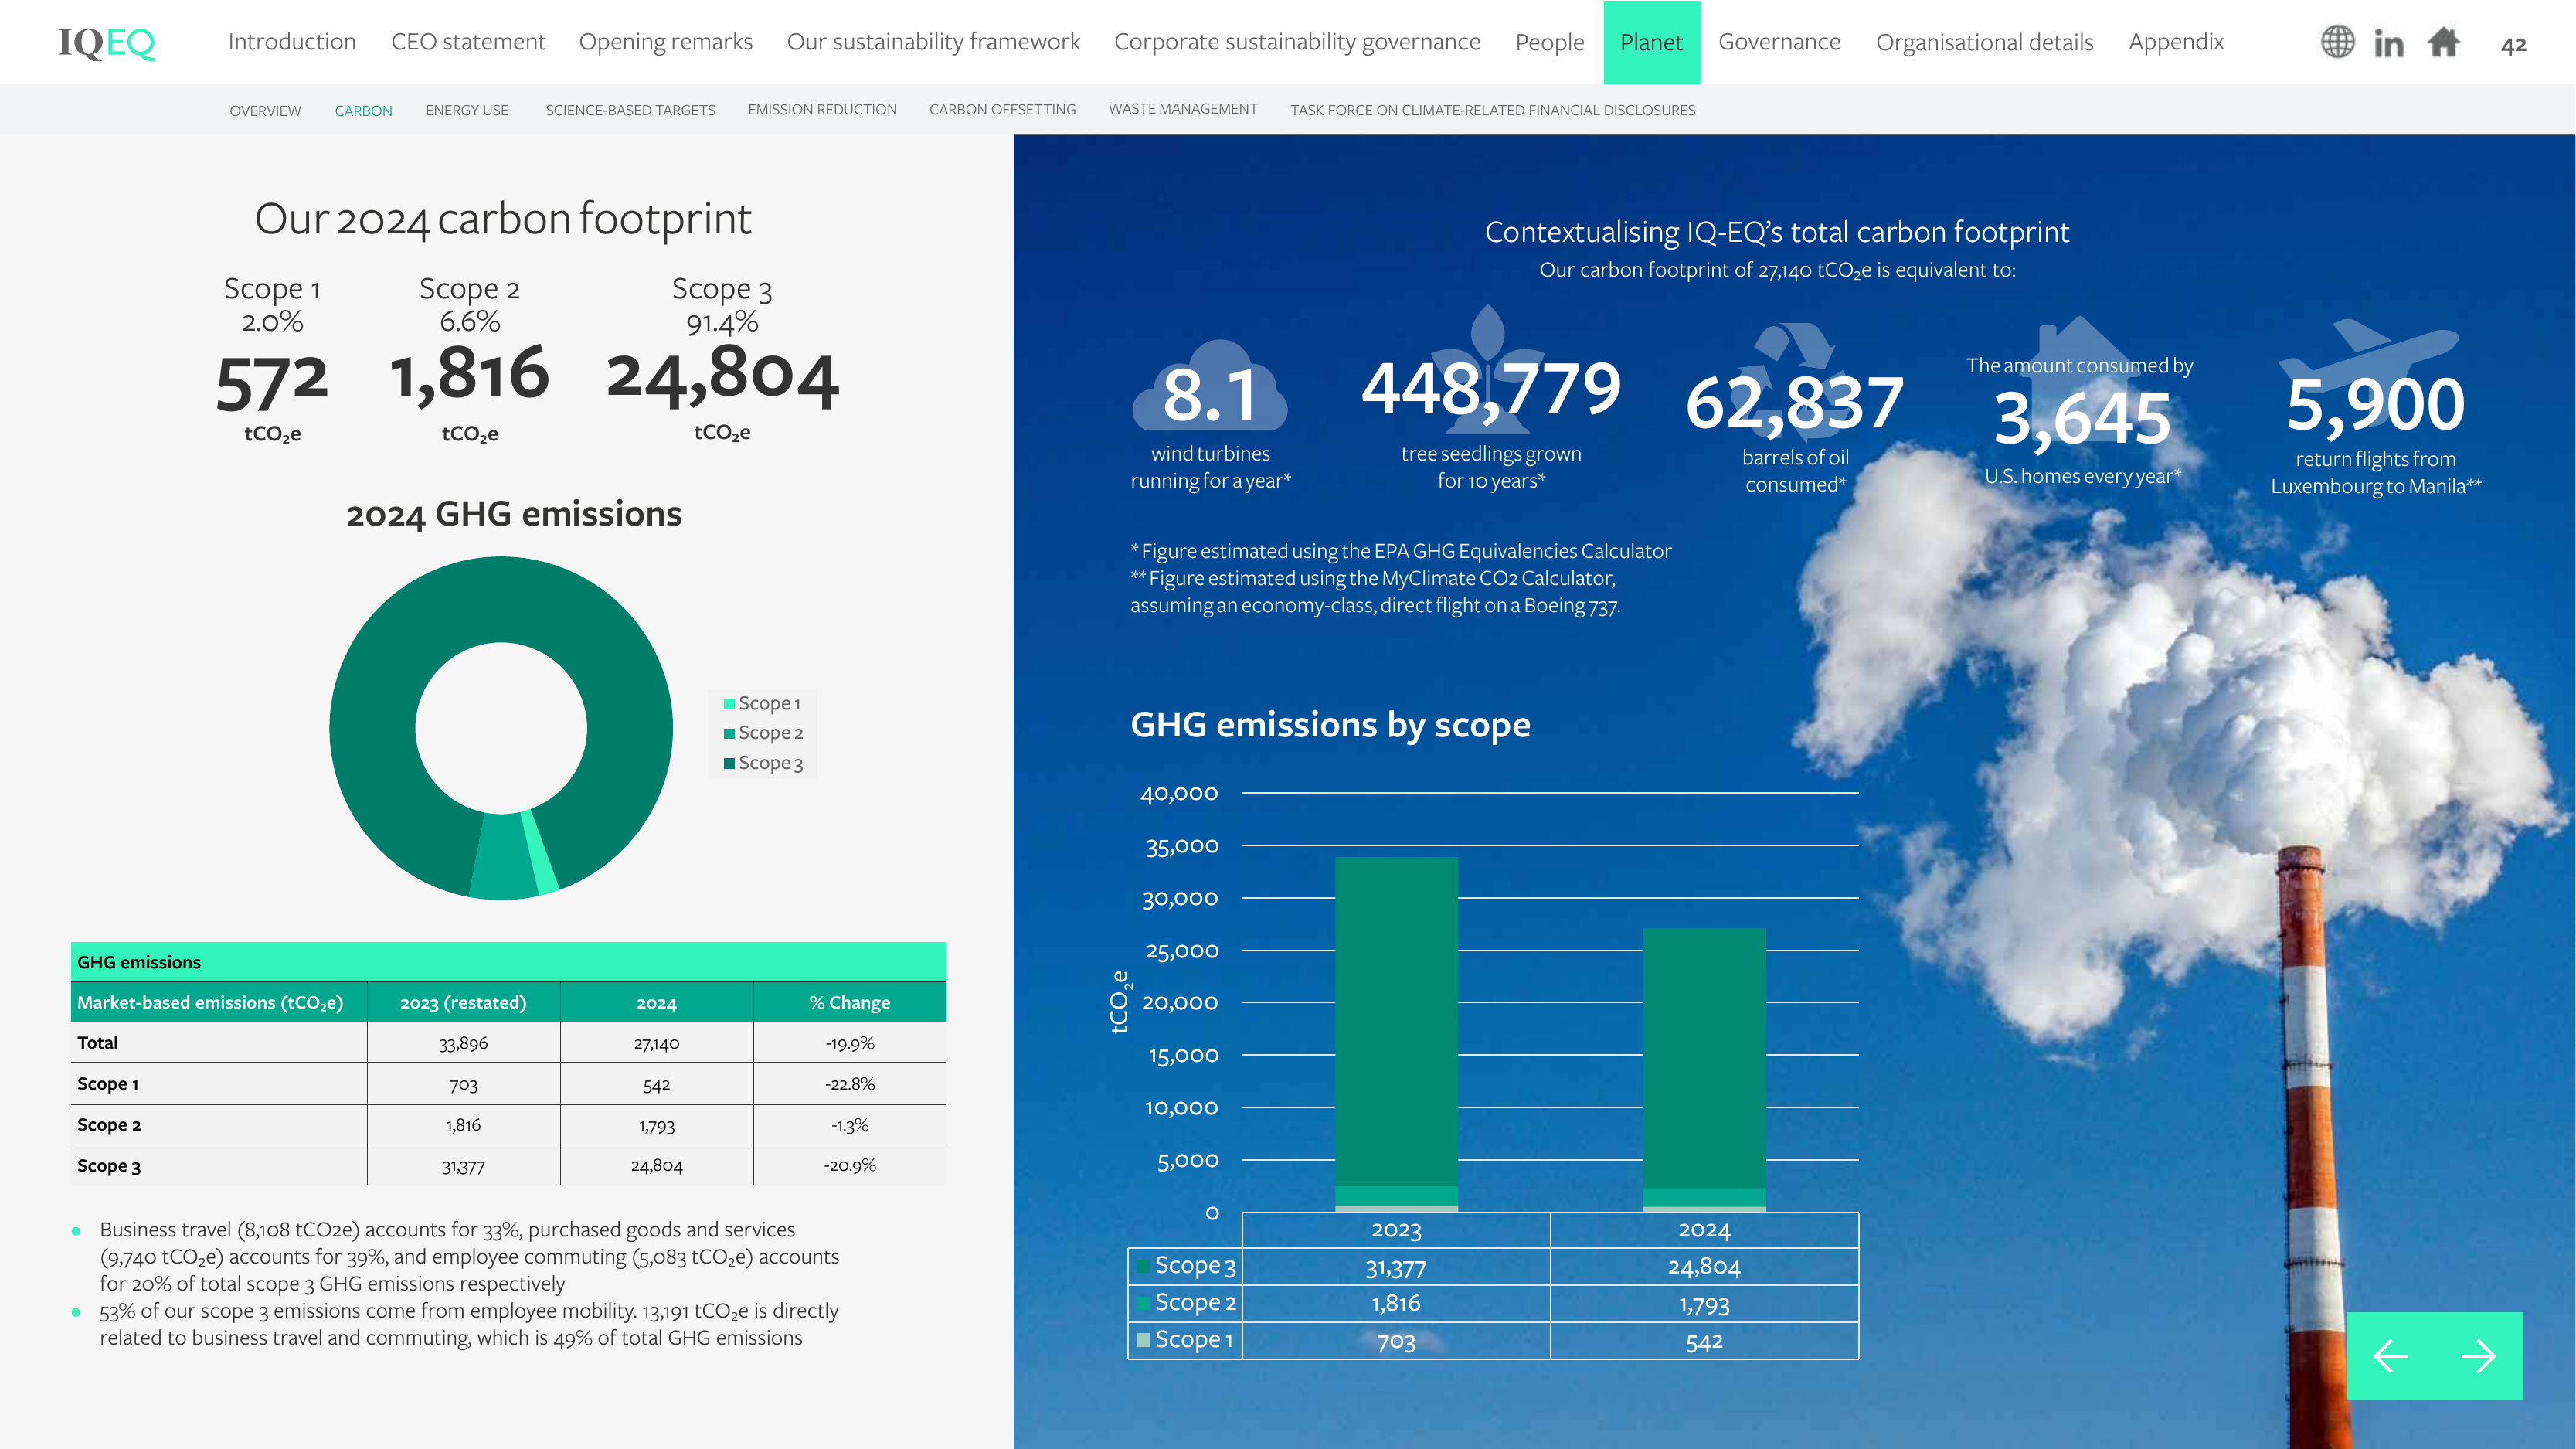Click the next page arrow
The height and width of the screenshot is (1449, 2576).
(2479, 1356)
